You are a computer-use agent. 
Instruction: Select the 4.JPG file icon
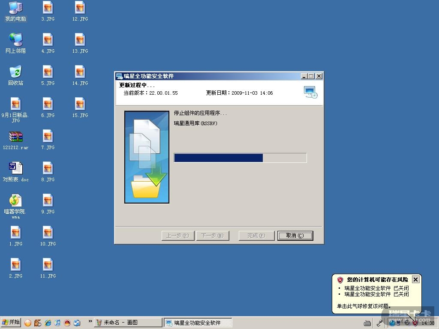(x=48, y=43)
